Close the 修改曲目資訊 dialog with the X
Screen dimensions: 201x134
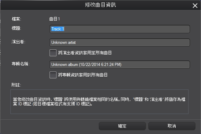[x=195, y=6]
